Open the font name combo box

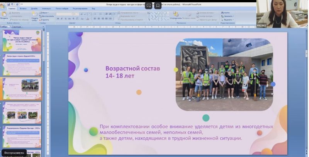click(65, 14)
